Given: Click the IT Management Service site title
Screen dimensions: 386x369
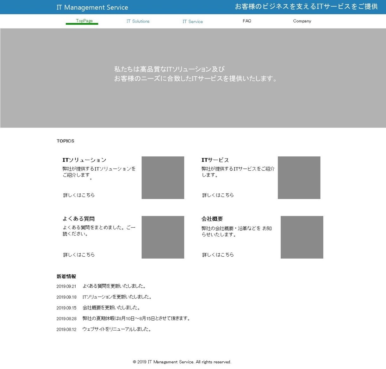Looking at the screenshot, I should pos(92,7).
